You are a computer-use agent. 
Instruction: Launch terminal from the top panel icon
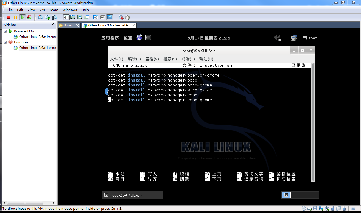(148, 38)
